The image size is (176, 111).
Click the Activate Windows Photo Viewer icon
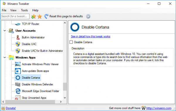tap(18, 64)
